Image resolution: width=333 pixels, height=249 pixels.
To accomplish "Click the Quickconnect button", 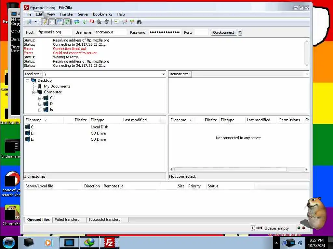I will (223, 32).
